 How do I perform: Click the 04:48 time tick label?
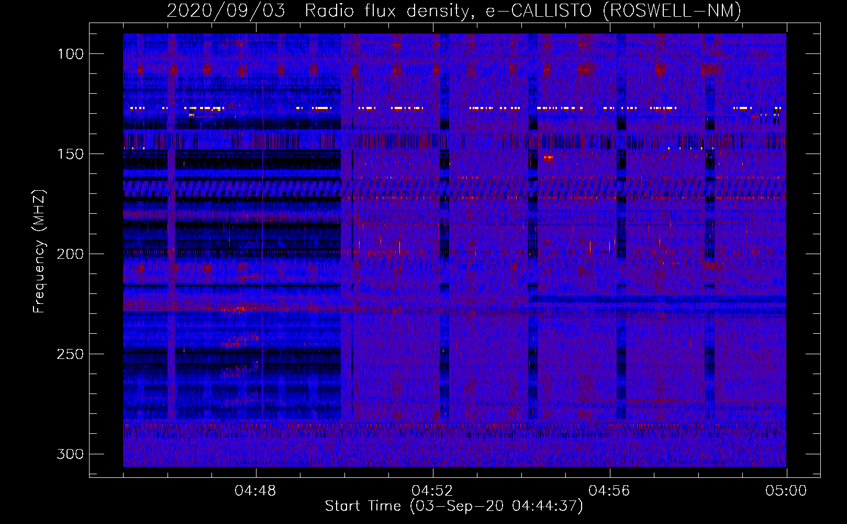point(255,491)
